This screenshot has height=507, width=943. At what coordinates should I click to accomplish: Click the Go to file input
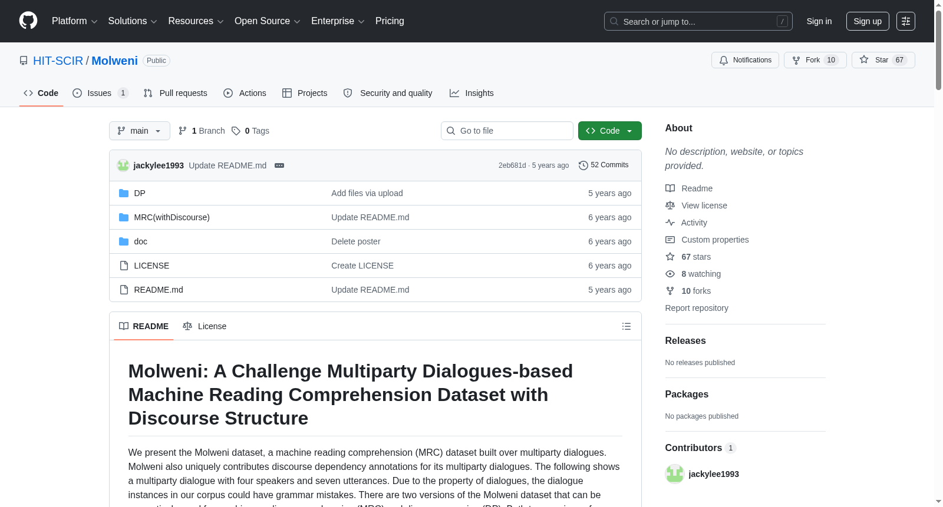(x=507, y=131)
